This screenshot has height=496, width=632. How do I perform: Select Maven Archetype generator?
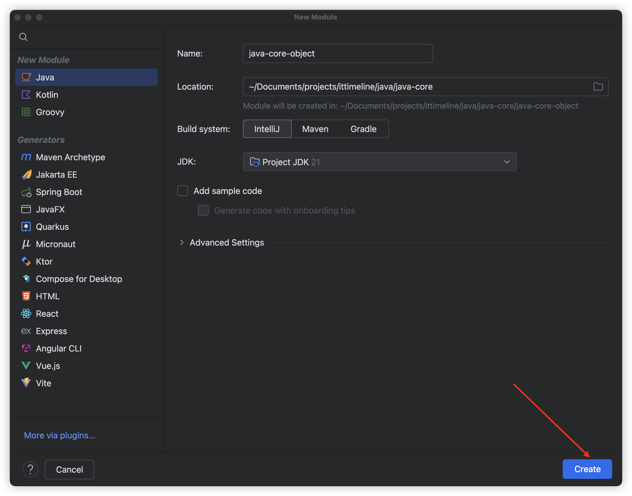click(70, 157)
